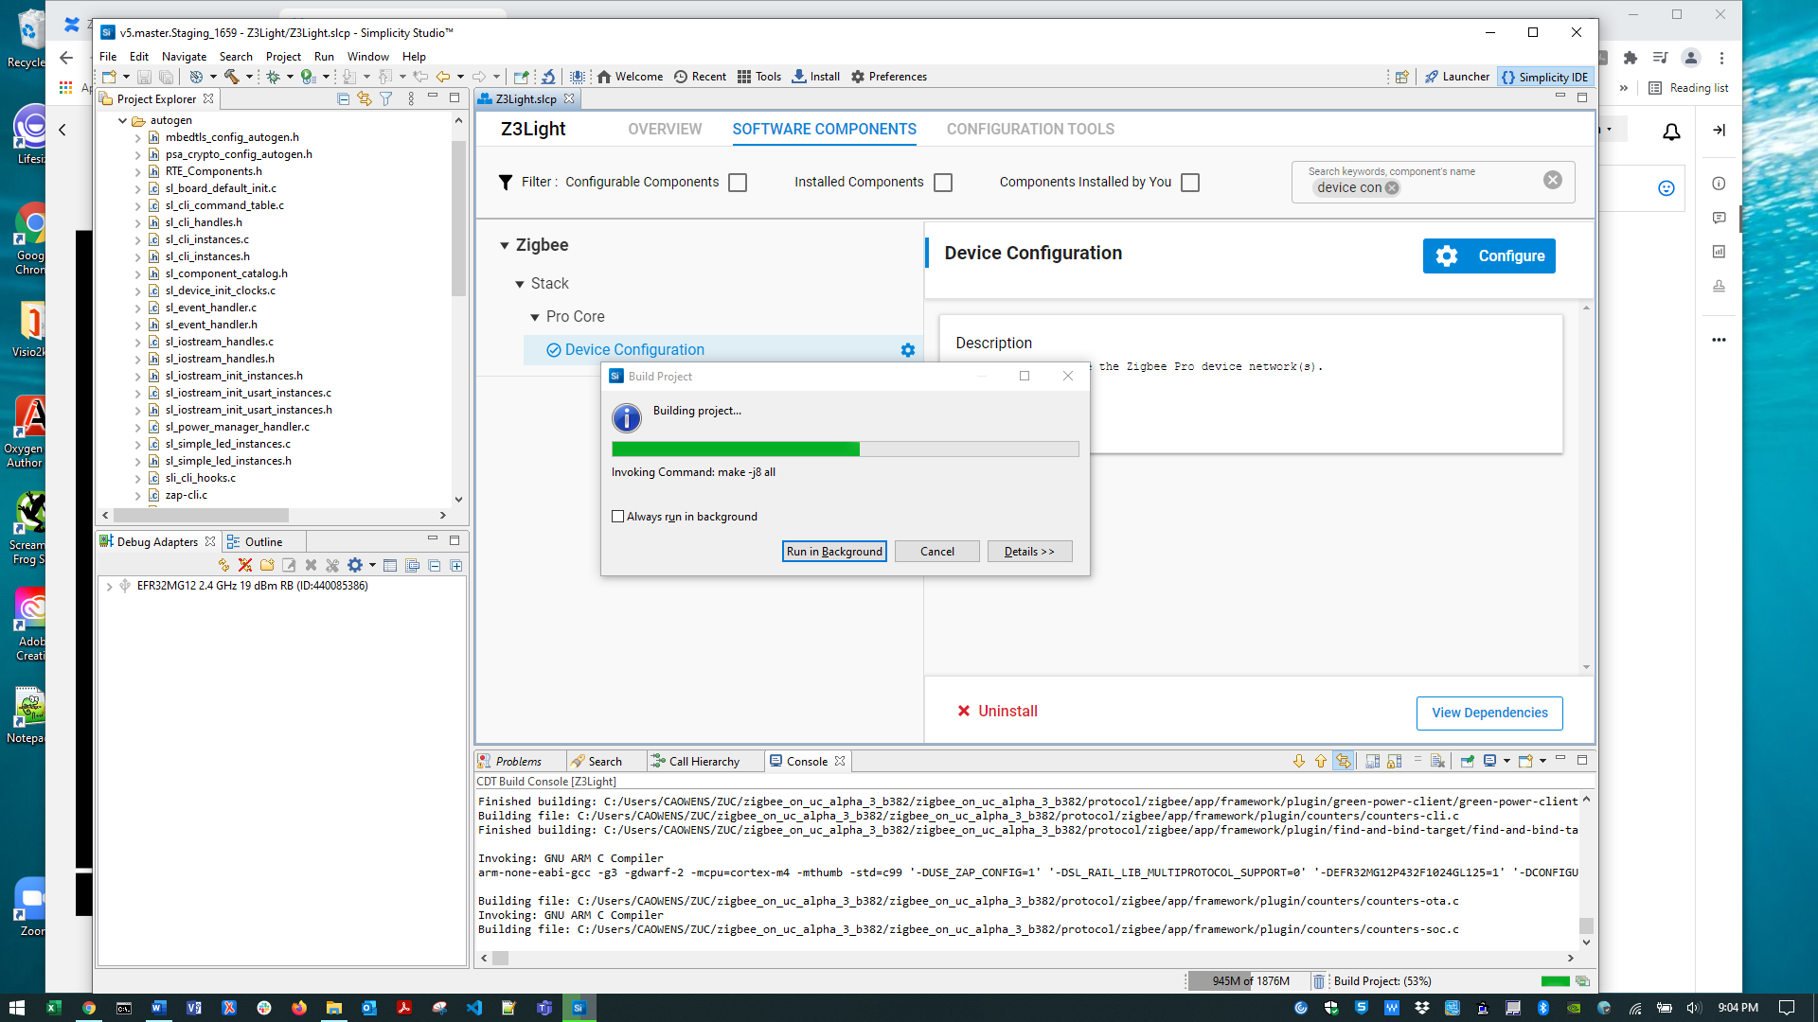Enable Configurable Components filter checkbox
Image resolution: width=1818 pixels, height=1022 pixels.
[738, 183]
